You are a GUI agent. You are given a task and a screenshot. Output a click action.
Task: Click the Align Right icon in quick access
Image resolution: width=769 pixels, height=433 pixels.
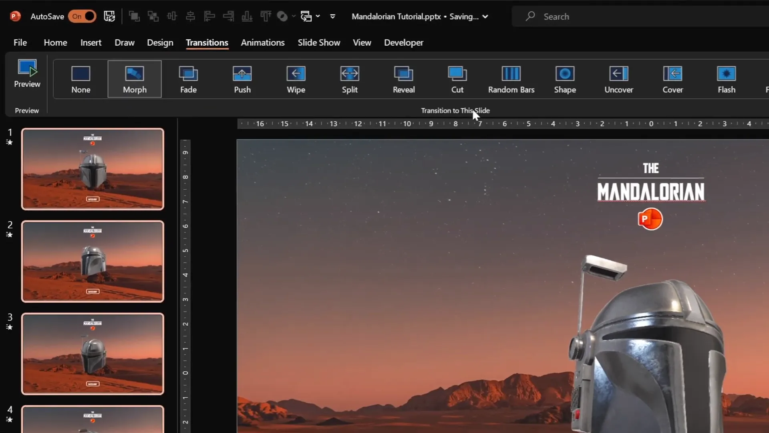click(228, 16)
